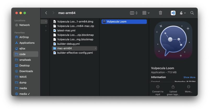Click More... quick actions button
The image size is (209, 111).
(x=188, y=89)
